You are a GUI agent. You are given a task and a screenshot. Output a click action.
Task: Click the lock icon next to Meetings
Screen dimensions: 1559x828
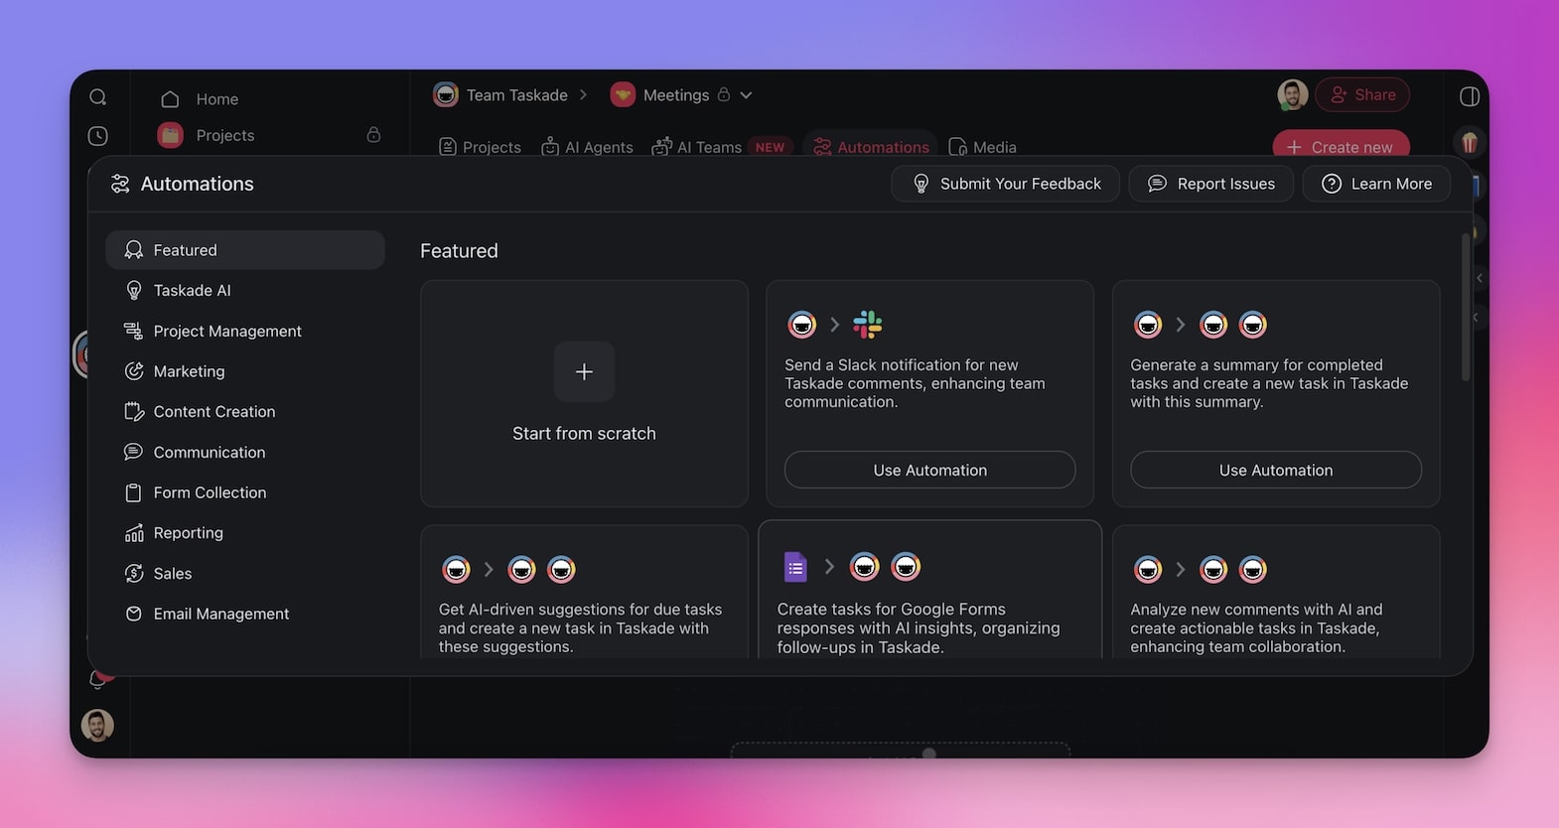[x=724, y=94]
